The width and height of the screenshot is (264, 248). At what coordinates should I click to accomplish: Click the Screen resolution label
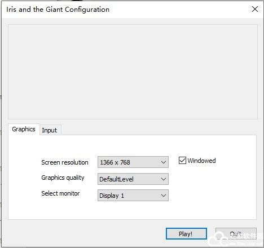65,162
